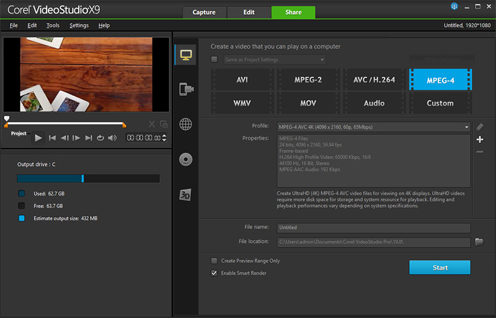Click the globe icon in title bar
The width and height of the screenshot is (496, 318).
click(x=454, y=6)
